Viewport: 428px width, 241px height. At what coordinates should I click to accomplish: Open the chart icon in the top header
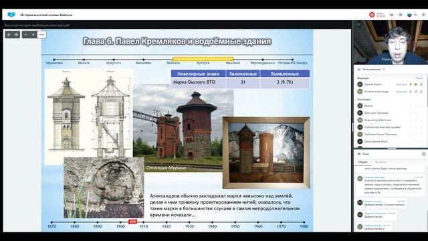pos(392,15)
